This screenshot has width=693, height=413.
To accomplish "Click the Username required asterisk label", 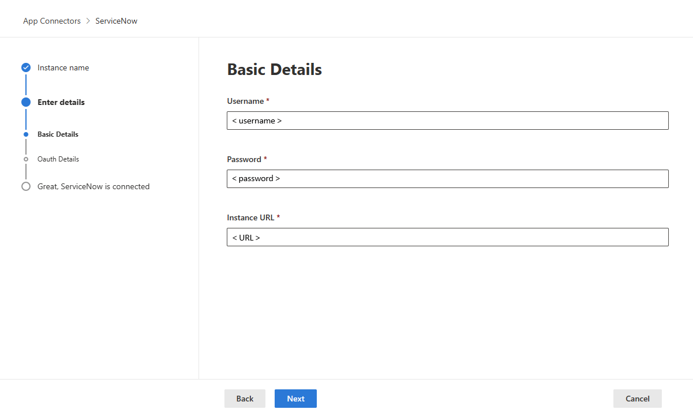I will (269, 100).
